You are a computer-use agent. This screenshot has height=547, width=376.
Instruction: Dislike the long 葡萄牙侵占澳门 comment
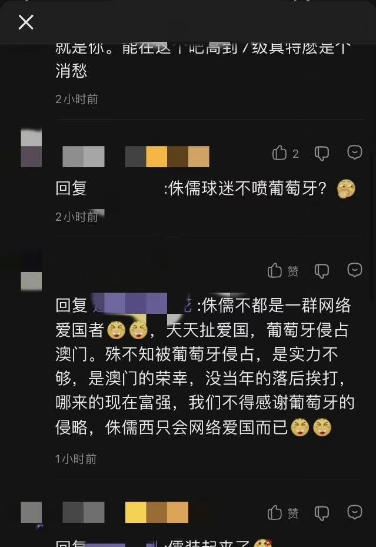(321, 271)
